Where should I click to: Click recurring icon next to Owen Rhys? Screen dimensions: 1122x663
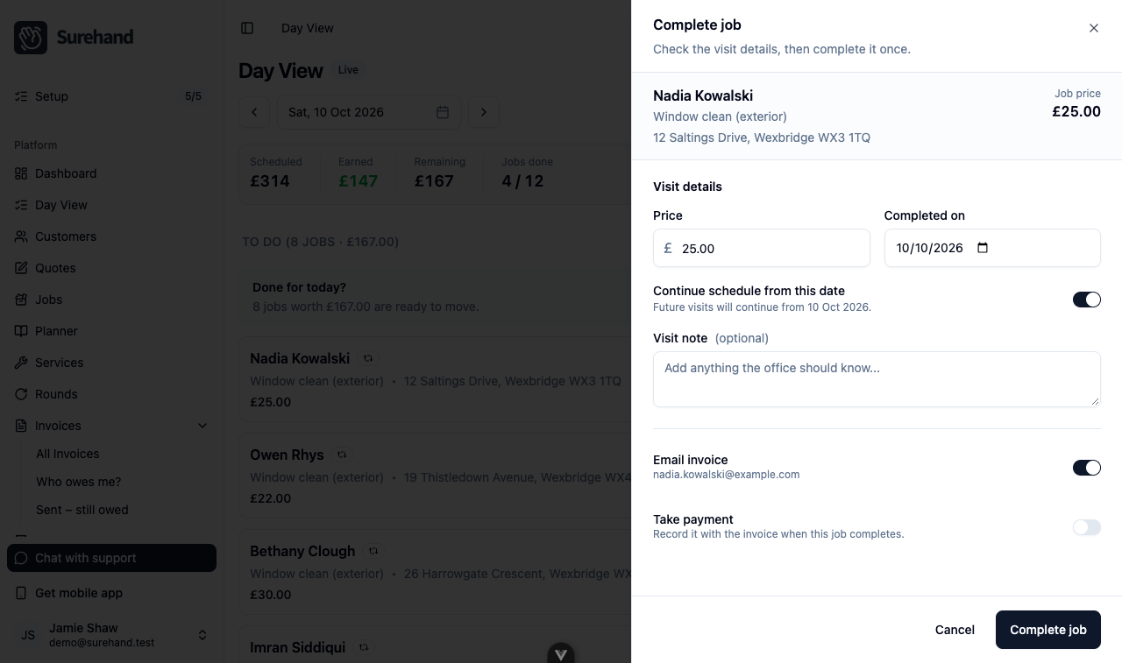point(342,455)
